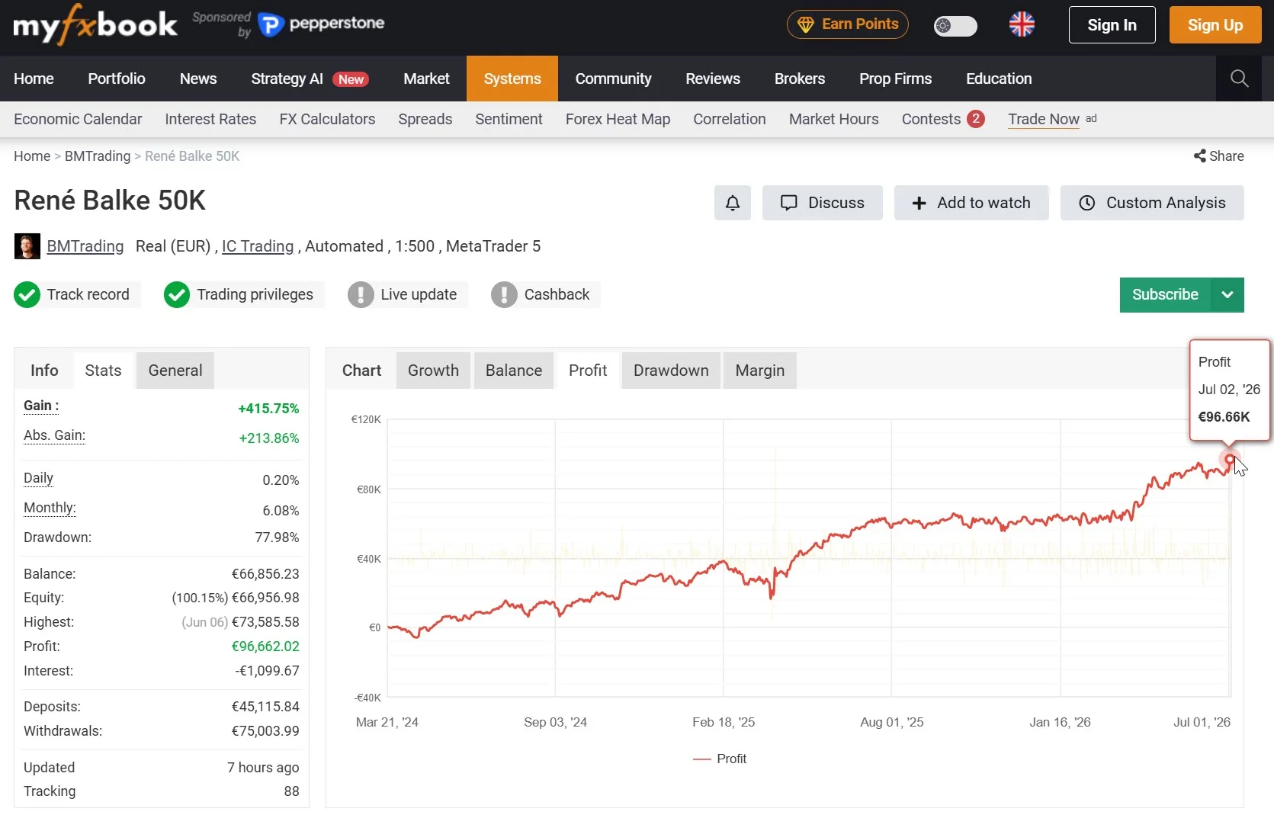Click the Earn Points diamond button
The width and height of the screenshot is (1274, 815).
pyautogui.click(x=847, y=24)
